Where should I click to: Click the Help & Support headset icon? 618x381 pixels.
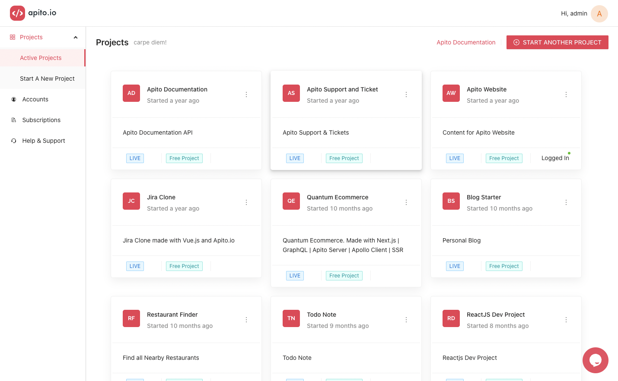coord(14,141)
